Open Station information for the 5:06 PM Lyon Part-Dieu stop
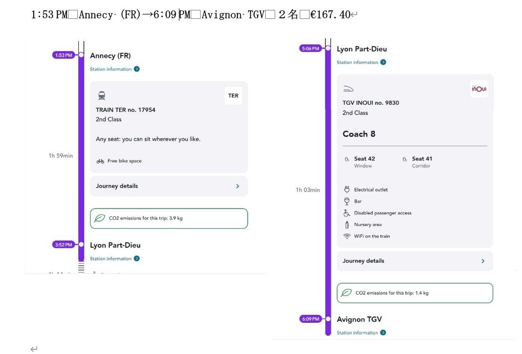The width and height of the screenshot is (522, 354). pos(361,62)
